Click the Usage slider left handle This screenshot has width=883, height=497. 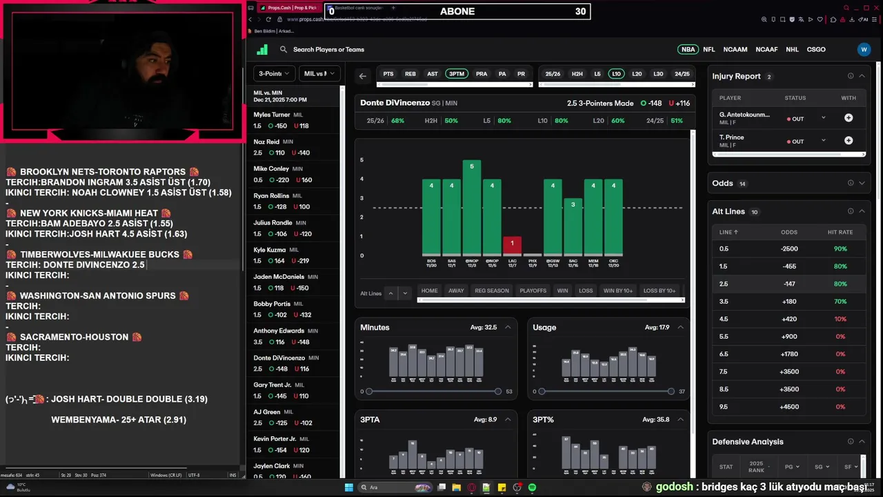pos(542,391)
